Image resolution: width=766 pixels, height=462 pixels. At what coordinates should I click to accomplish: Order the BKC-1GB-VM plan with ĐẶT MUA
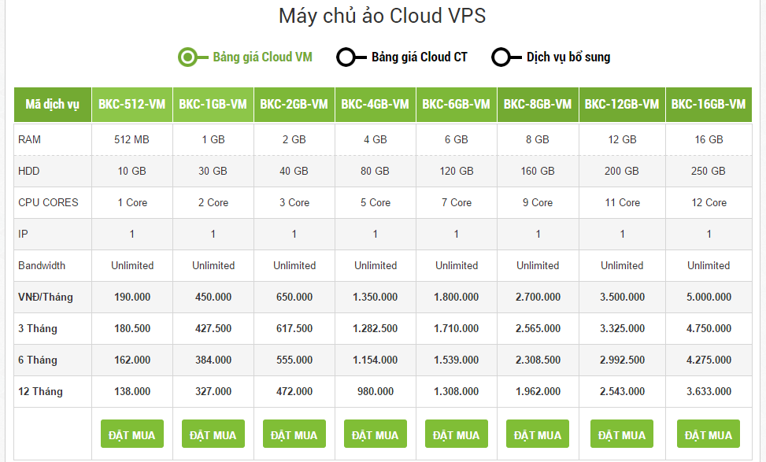pos(213,434)
